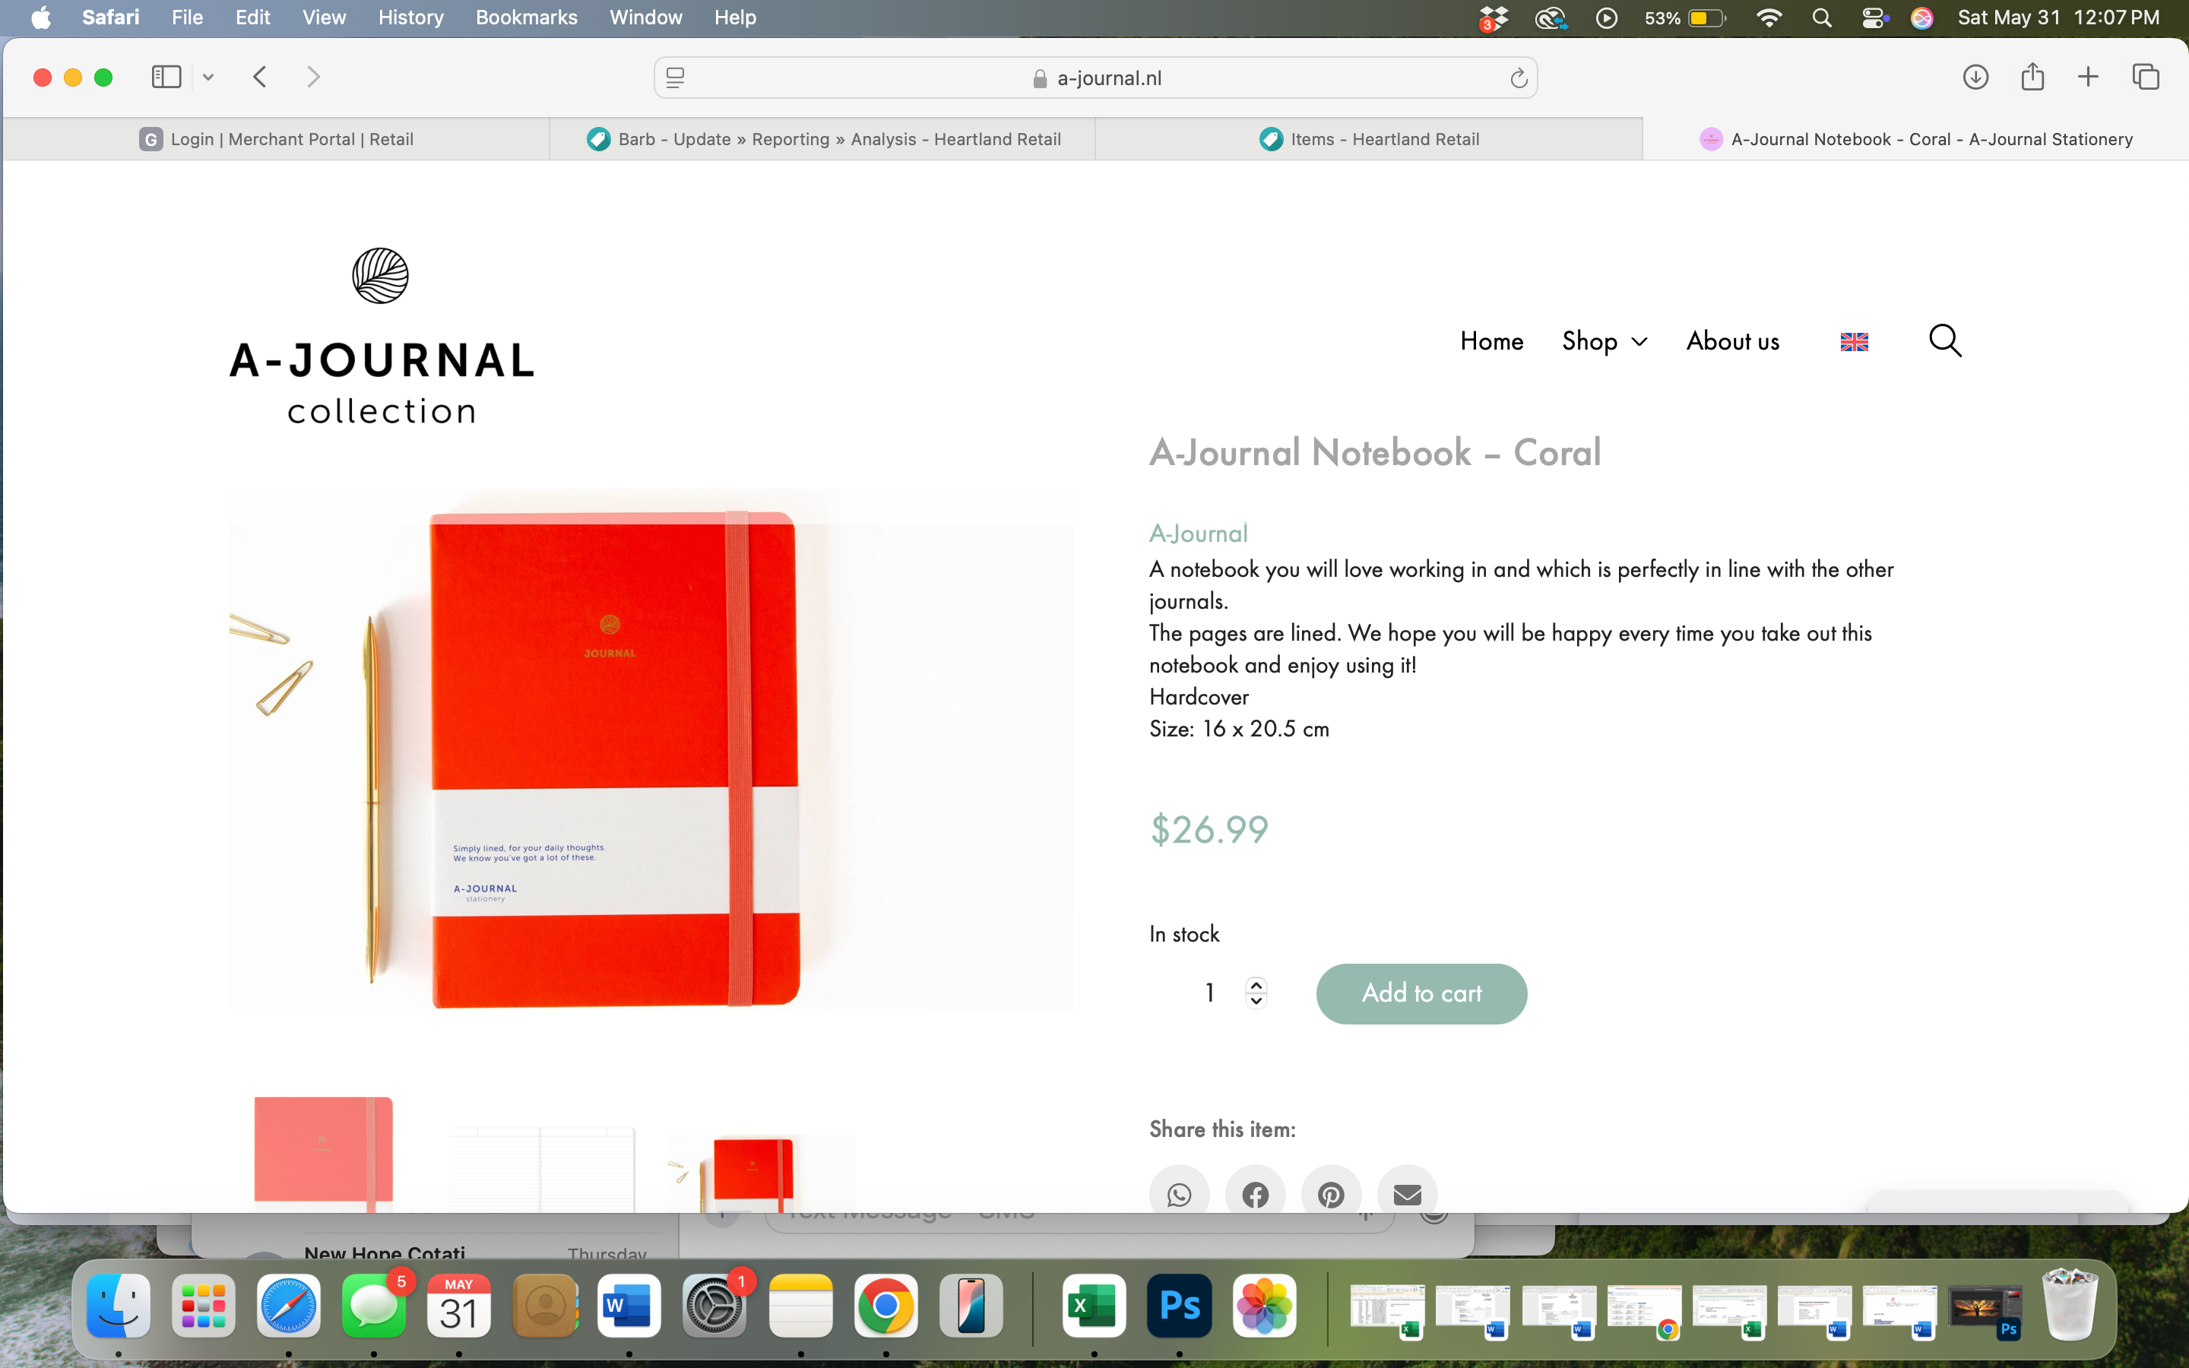
Task: Open the About us link
Action: pos(1732,341)
